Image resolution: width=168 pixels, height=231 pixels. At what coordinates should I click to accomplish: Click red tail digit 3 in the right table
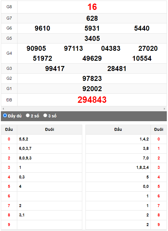click(x=159, y=168)
